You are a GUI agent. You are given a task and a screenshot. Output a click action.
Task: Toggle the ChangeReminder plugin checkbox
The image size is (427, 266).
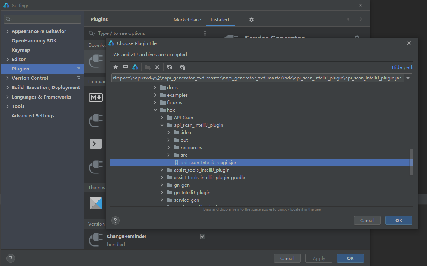point(202,236)
